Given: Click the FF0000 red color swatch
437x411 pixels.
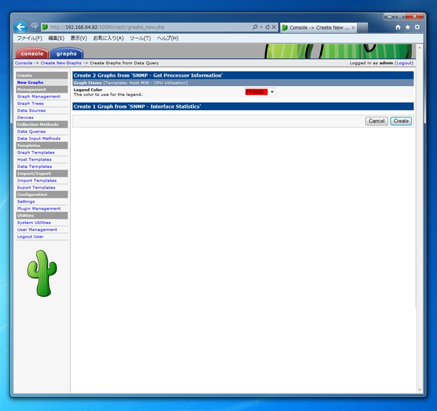Looking at the screenshot, I should [x=256, y=92].
